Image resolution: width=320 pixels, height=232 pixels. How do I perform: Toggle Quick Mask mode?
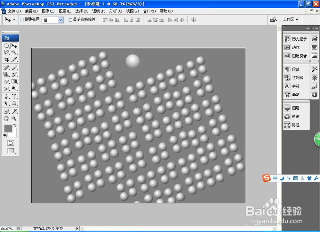(11, 143)
